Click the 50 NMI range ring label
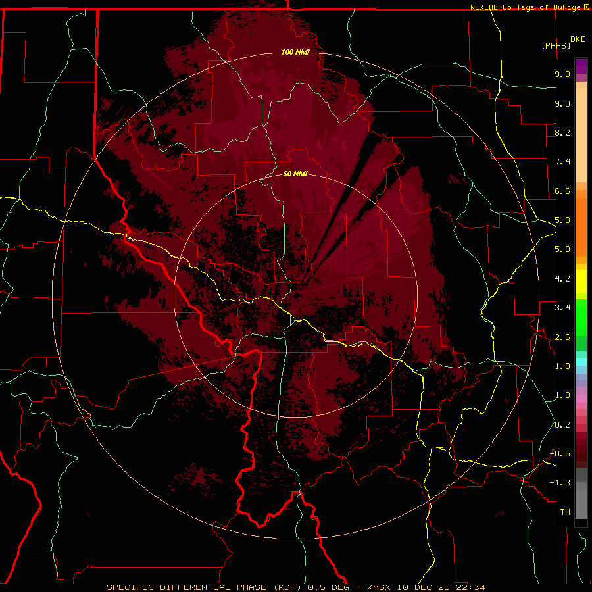This screenshot has height=592, width=592. pyautogui.click(x=295, y=174)
